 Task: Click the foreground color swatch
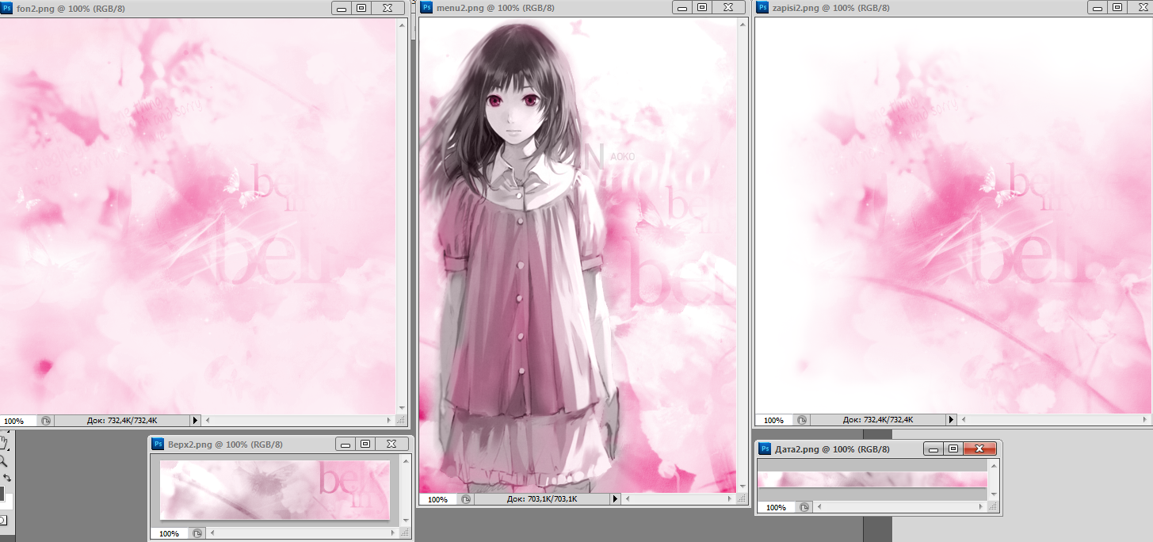pyautogui.click(x=2, y=494)
